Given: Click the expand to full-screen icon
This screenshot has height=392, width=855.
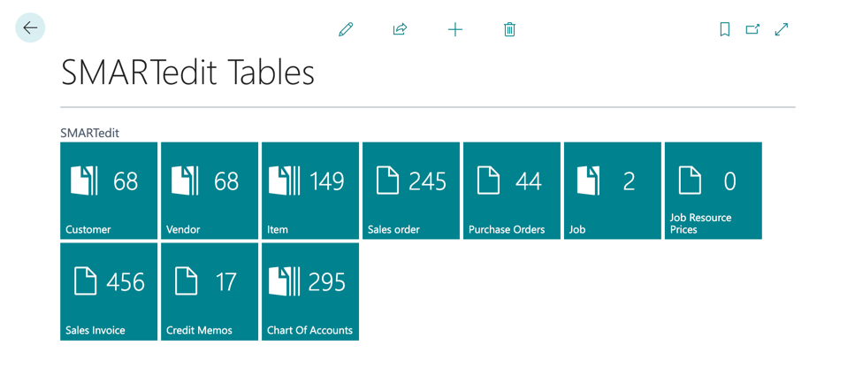Looking at the screenshot, I should pyautogui.click(x=782, y=29).
